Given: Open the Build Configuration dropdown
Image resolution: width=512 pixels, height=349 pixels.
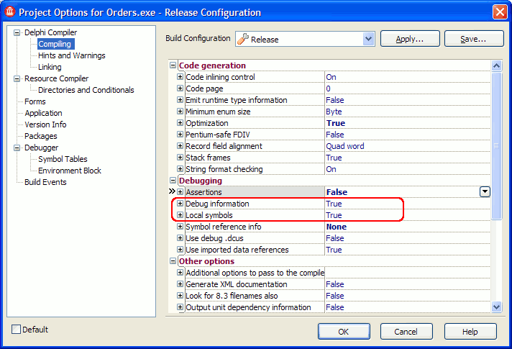Looking at the screenshot, I should [x=368, y=39].
